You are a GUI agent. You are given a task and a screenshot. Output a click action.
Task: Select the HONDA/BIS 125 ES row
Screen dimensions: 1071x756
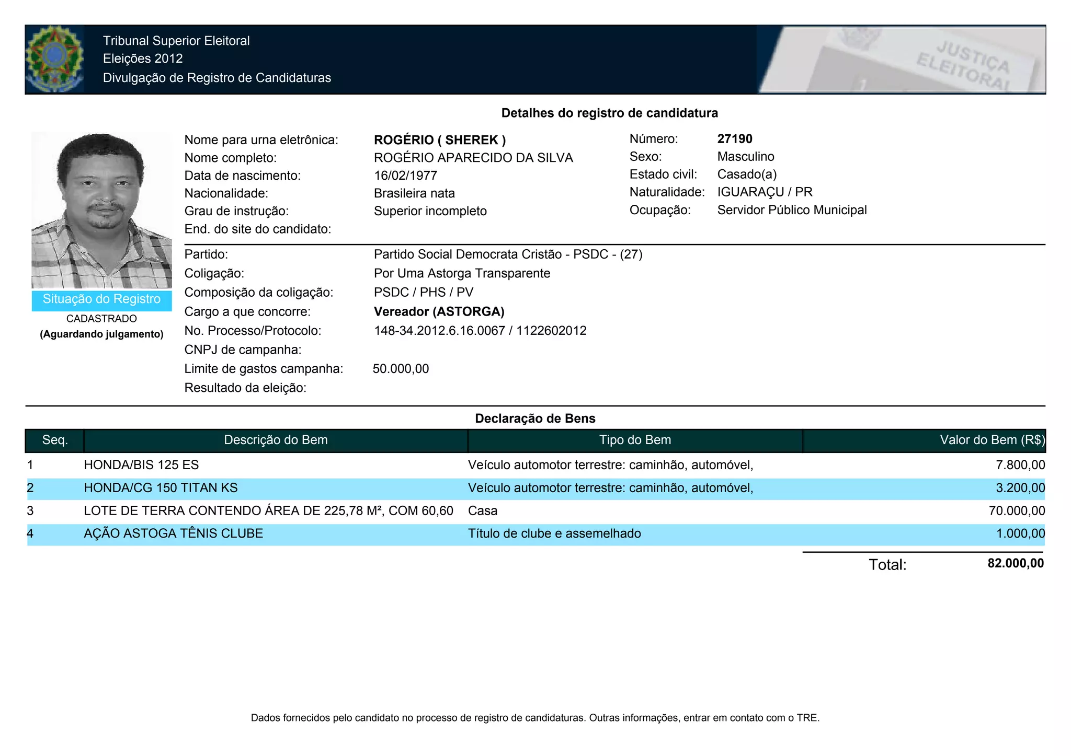[141, 465]
